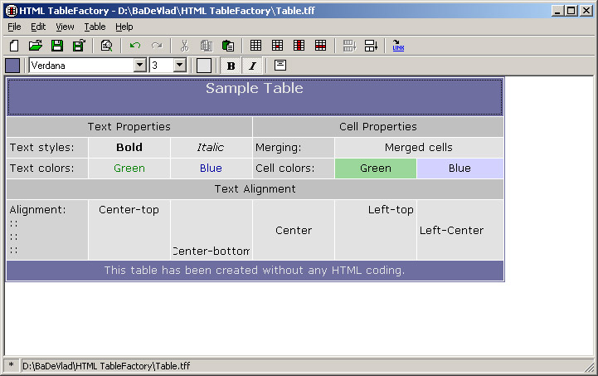
Task: Click the Italic sample cell in table
Action: [x=211, y=148]
